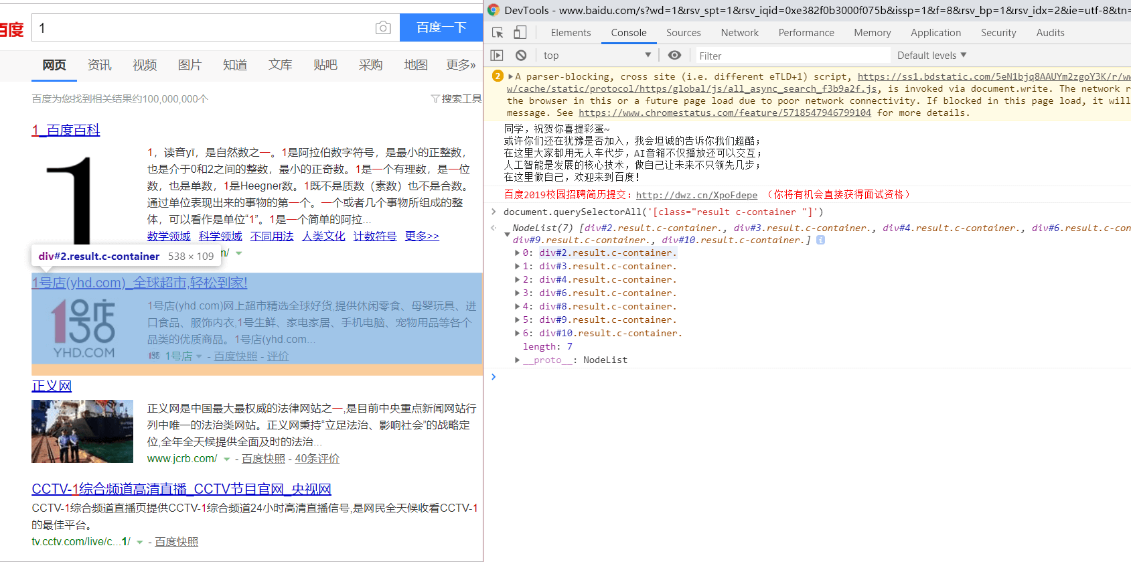Image resolution: width=1131 pixels, height=562 pixels.
Task: Open the 搜索工具 search tools filter
Action: [x=457, y=98]
